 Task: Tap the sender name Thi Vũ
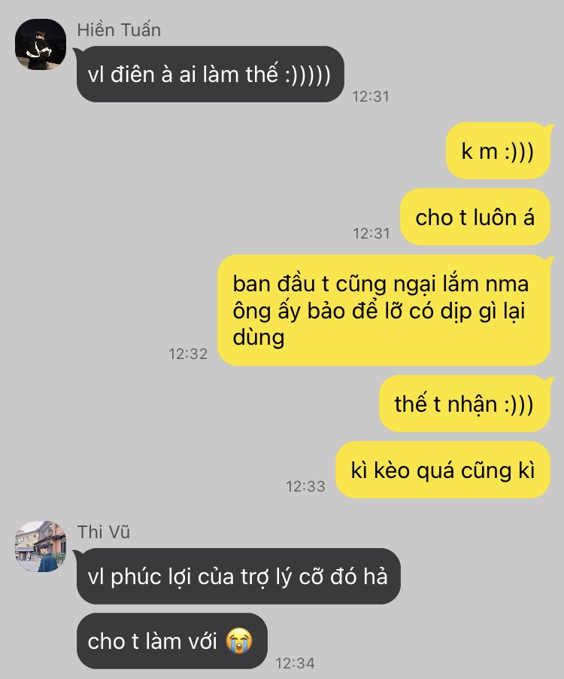[104, 532]
